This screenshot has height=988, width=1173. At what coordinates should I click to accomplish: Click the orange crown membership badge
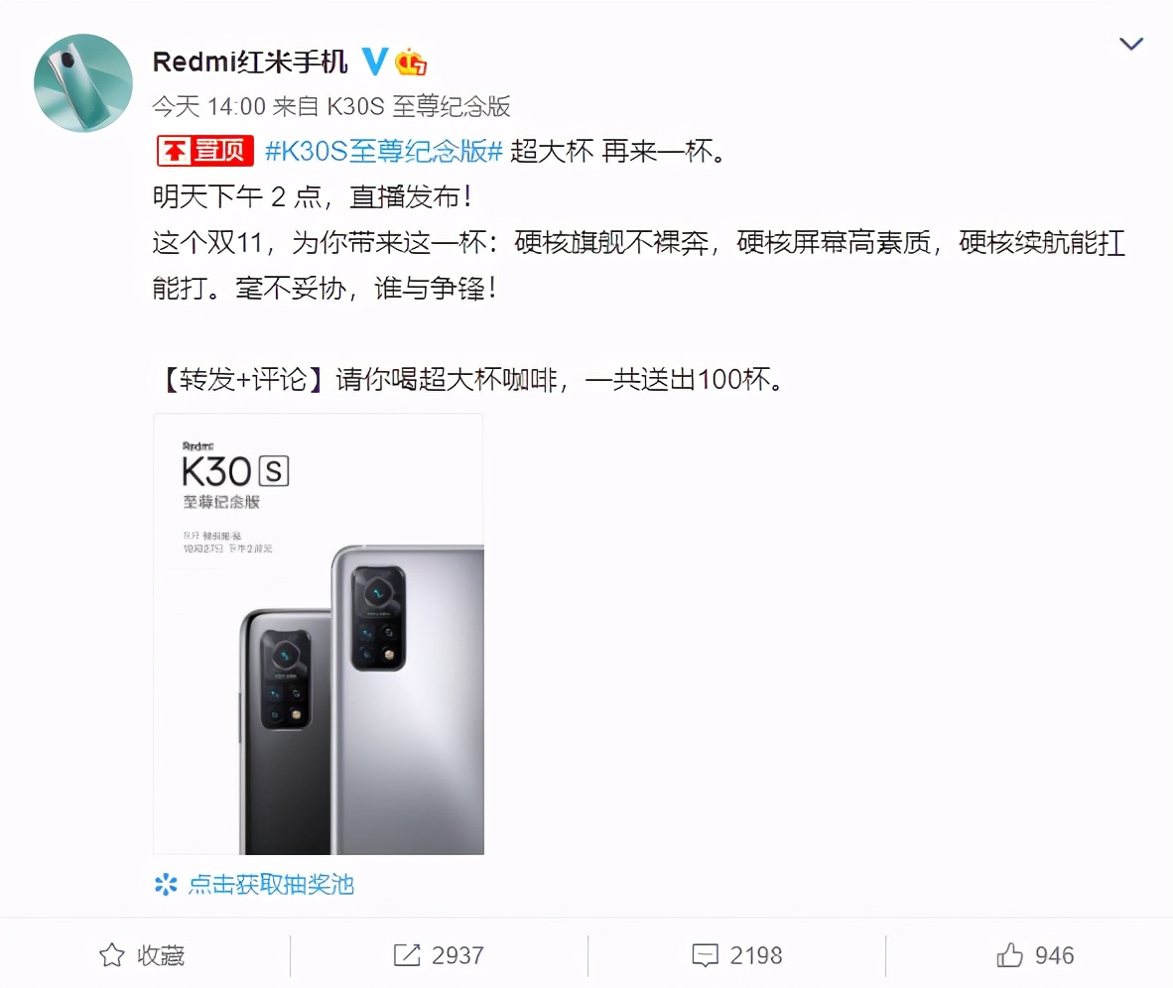pos(411,62)
